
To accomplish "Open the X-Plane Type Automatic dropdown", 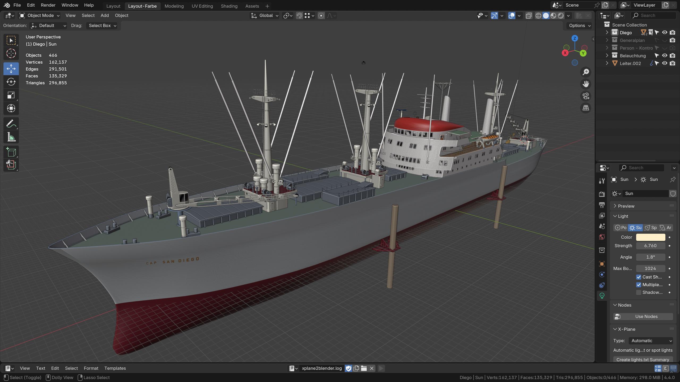I will (x=651, y=341).
